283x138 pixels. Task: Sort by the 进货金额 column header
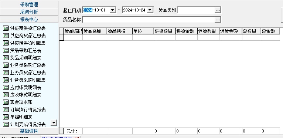coord(187,31)
